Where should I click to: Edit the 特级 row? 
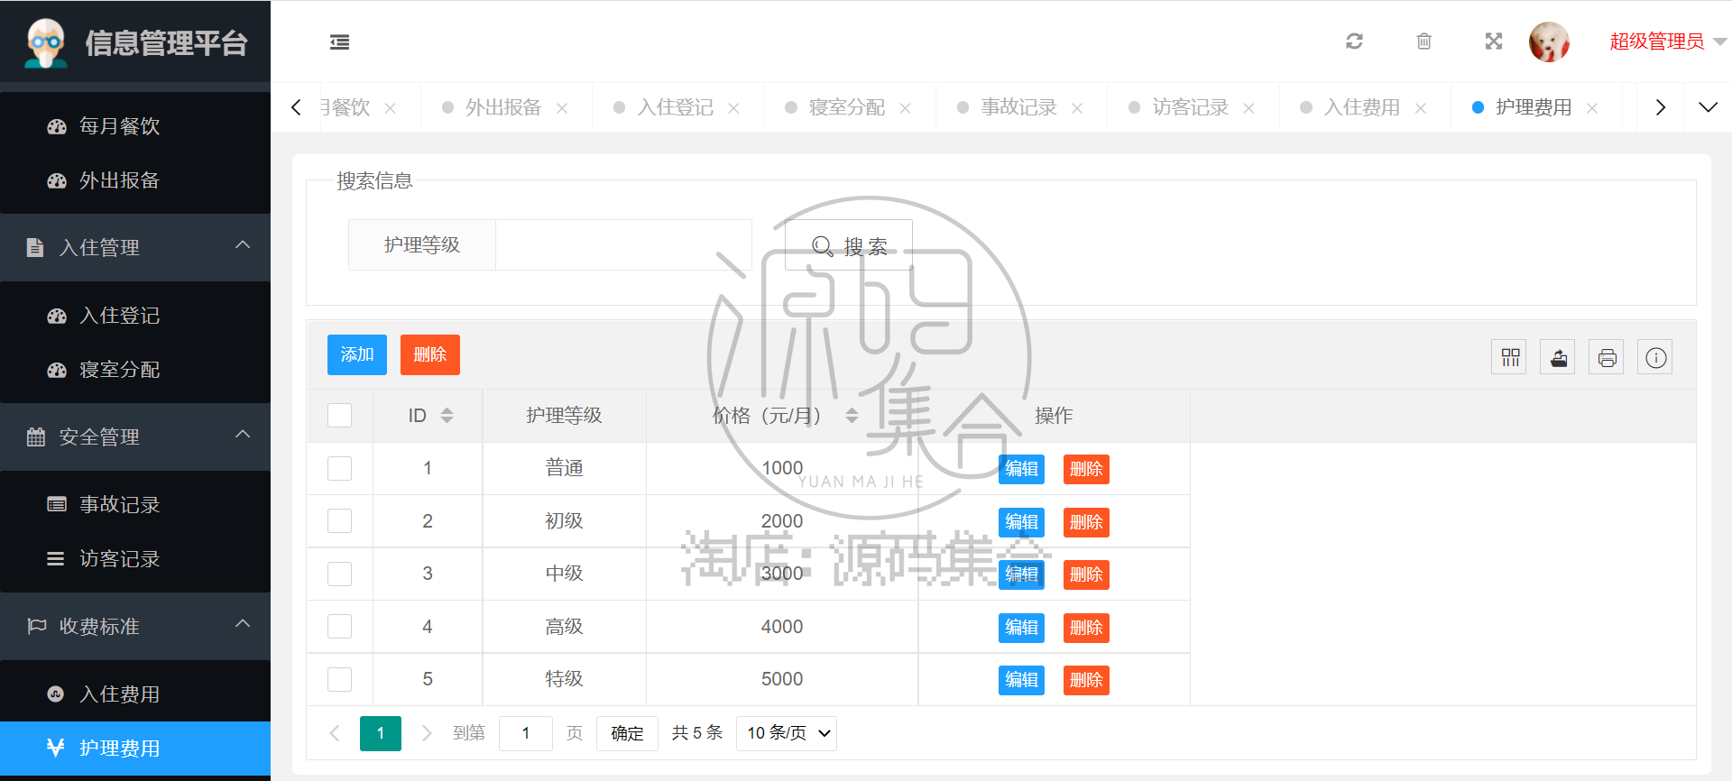(x=1021, y=680)
